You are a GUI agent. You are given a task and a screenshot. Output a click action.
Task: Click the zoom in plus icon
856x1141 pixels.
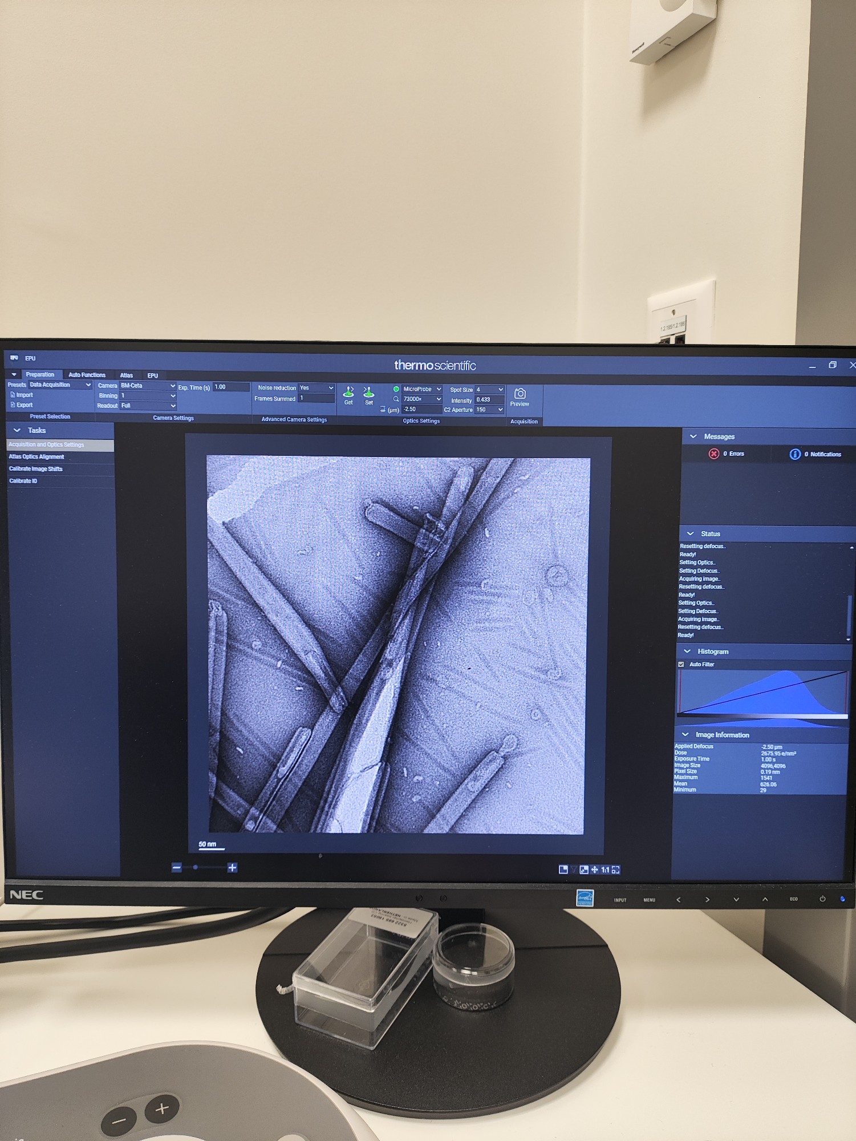pyautogui.click(x=232, y=868)
